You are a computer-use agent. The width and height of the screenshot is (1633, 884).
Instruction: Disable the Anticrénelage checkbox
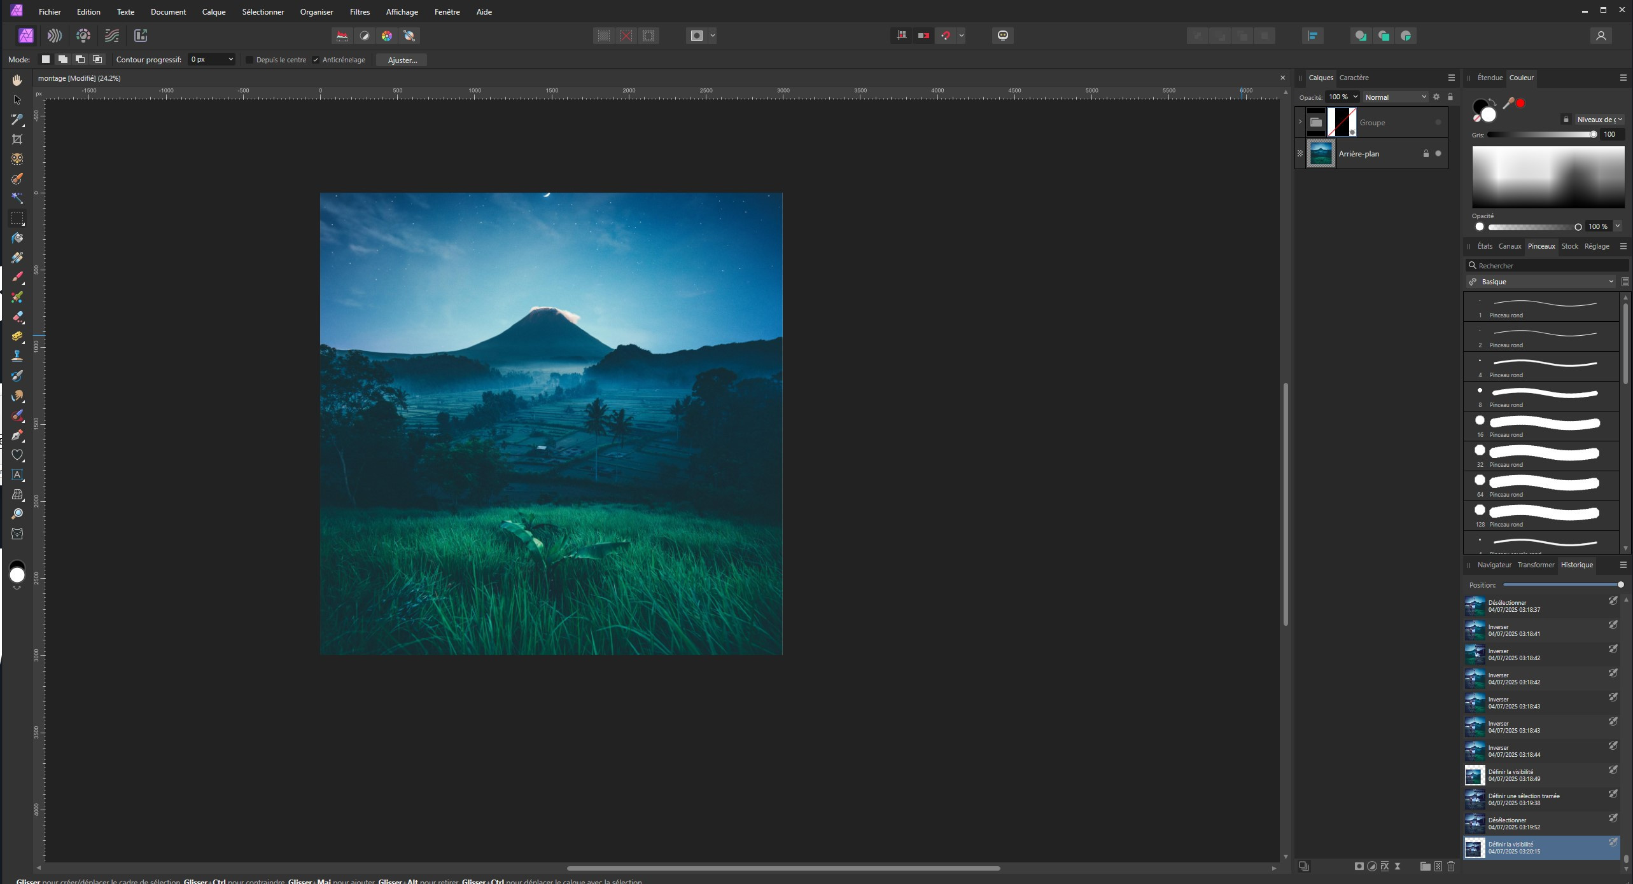click(316, 60)
